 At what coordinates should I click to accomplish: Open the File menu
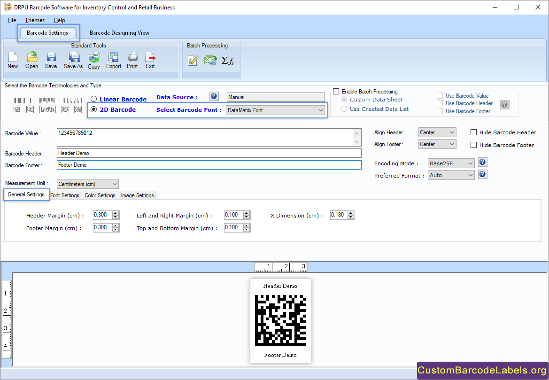(x=12, y=20)
